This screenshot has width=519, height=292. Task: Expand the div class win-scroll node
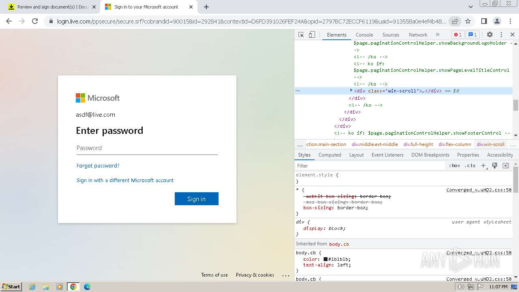[x=351, y=90]
